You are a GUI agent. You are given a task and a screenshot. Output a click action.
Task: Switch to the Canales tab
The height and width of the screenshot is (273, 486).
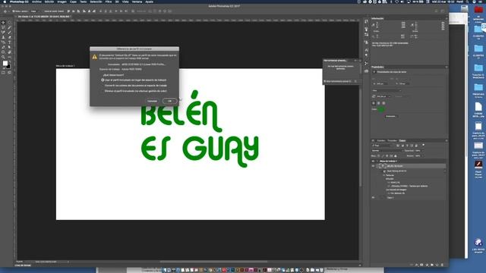pyautogui.click(x=381, y=140)
